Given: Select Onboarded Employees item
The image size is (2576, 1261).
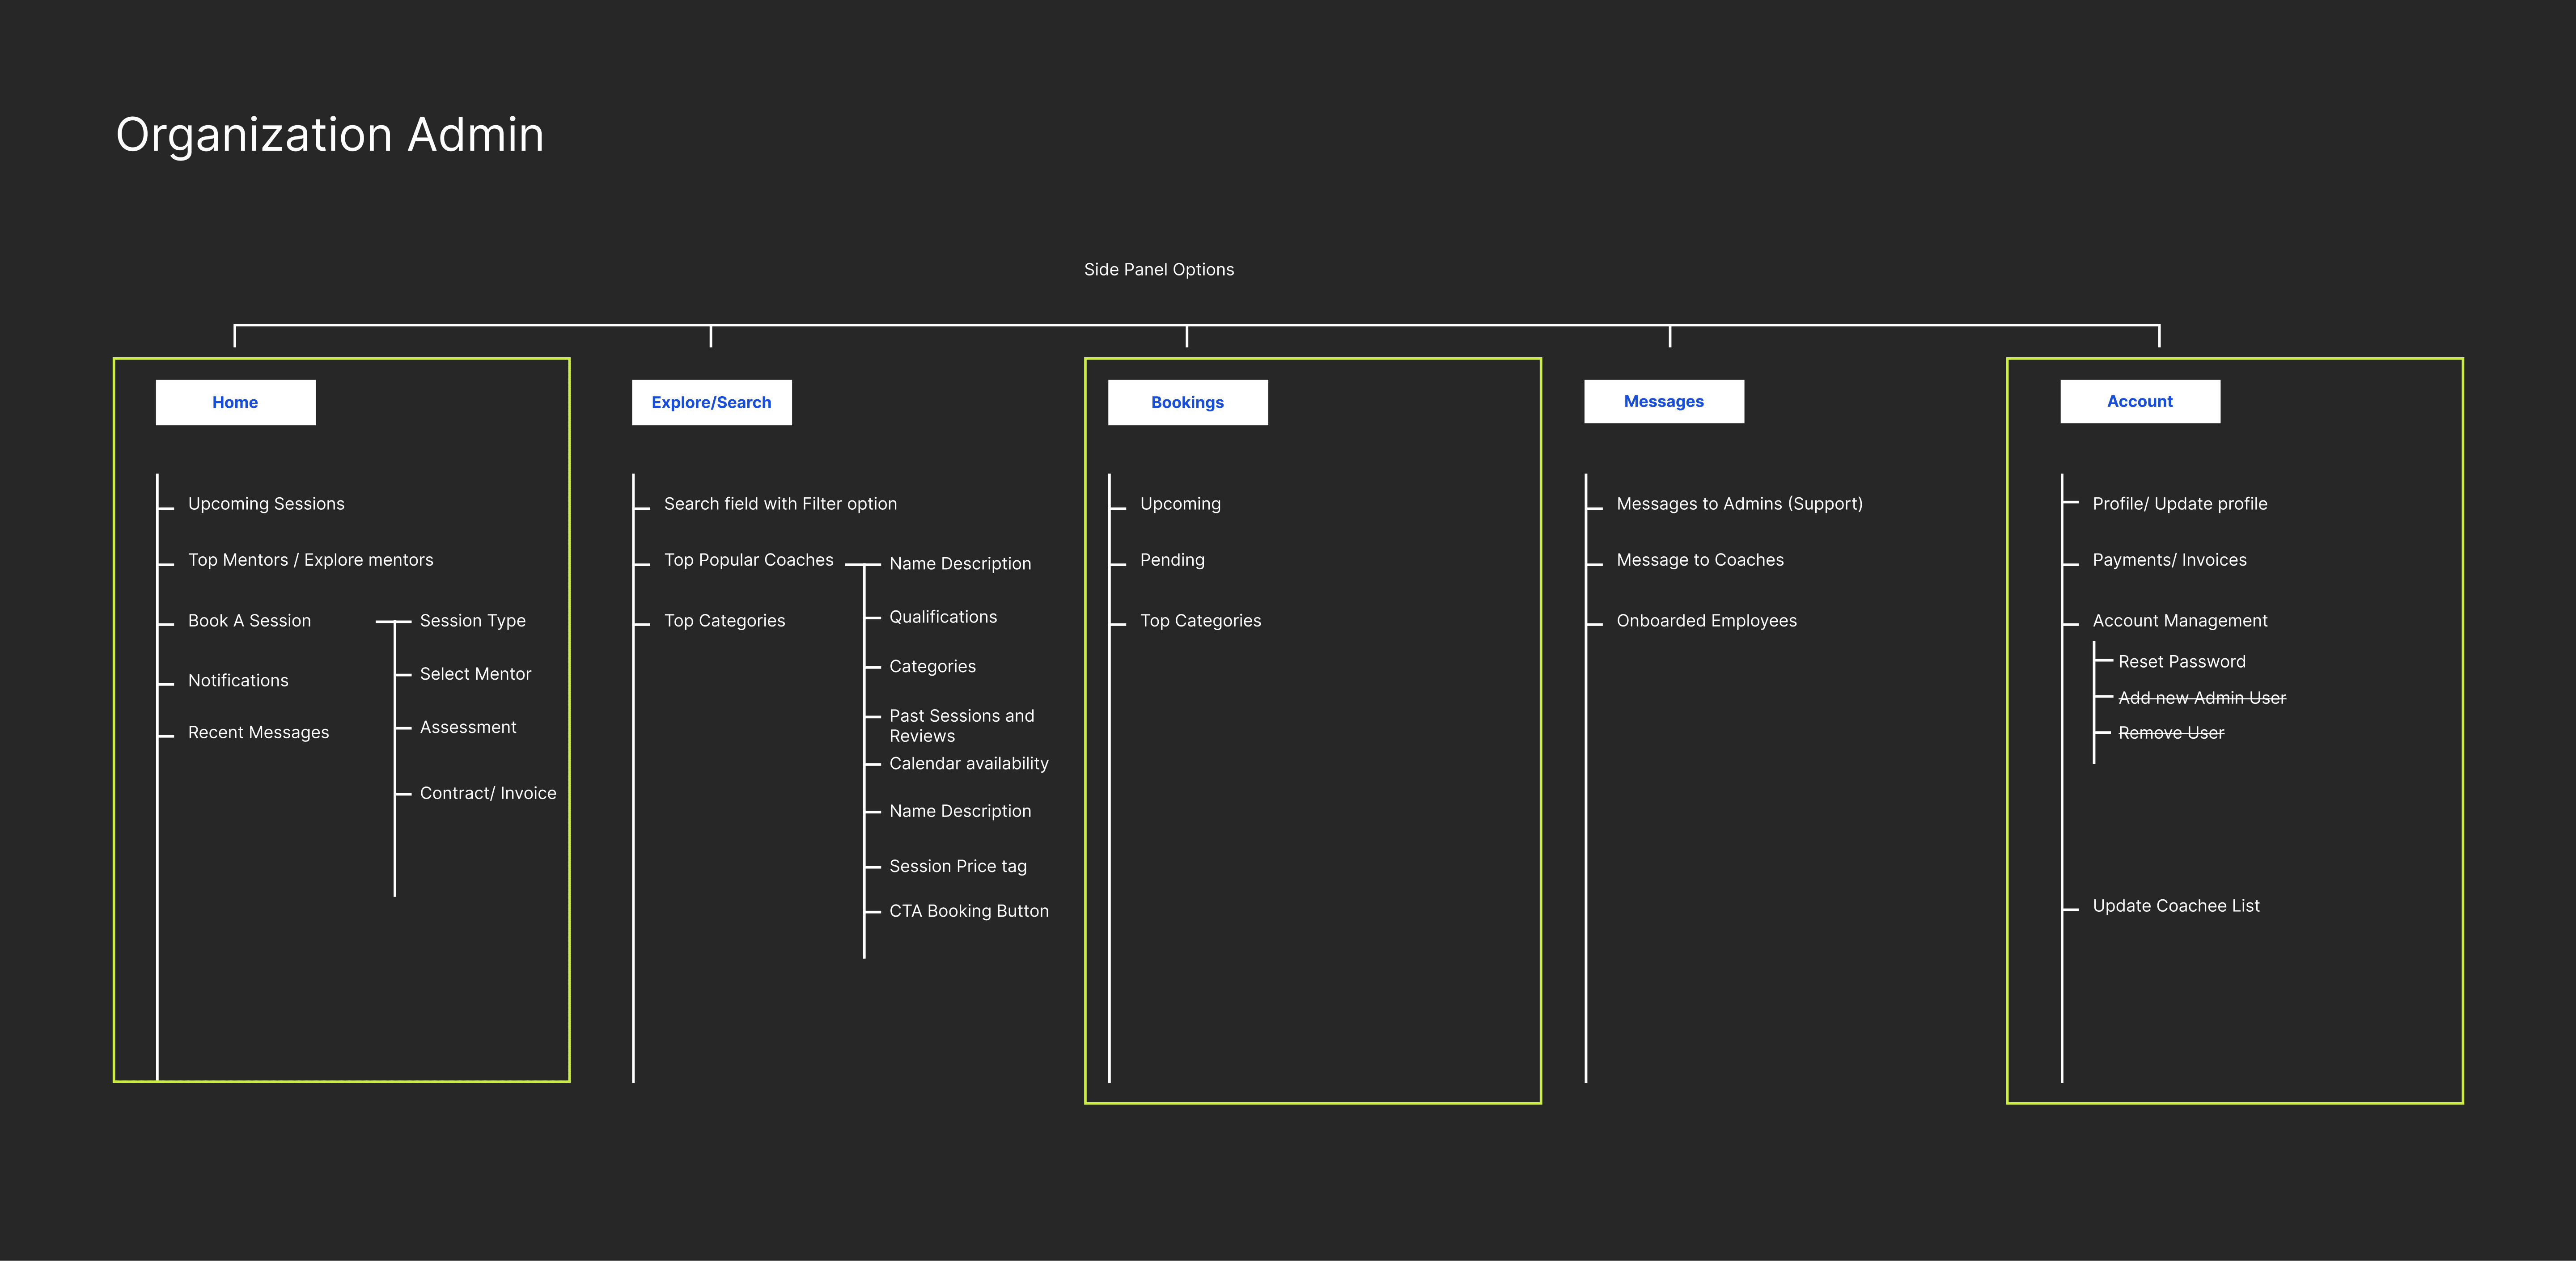Looking at the screenshot, I should pyautogui.click(x=1706, y=621).
